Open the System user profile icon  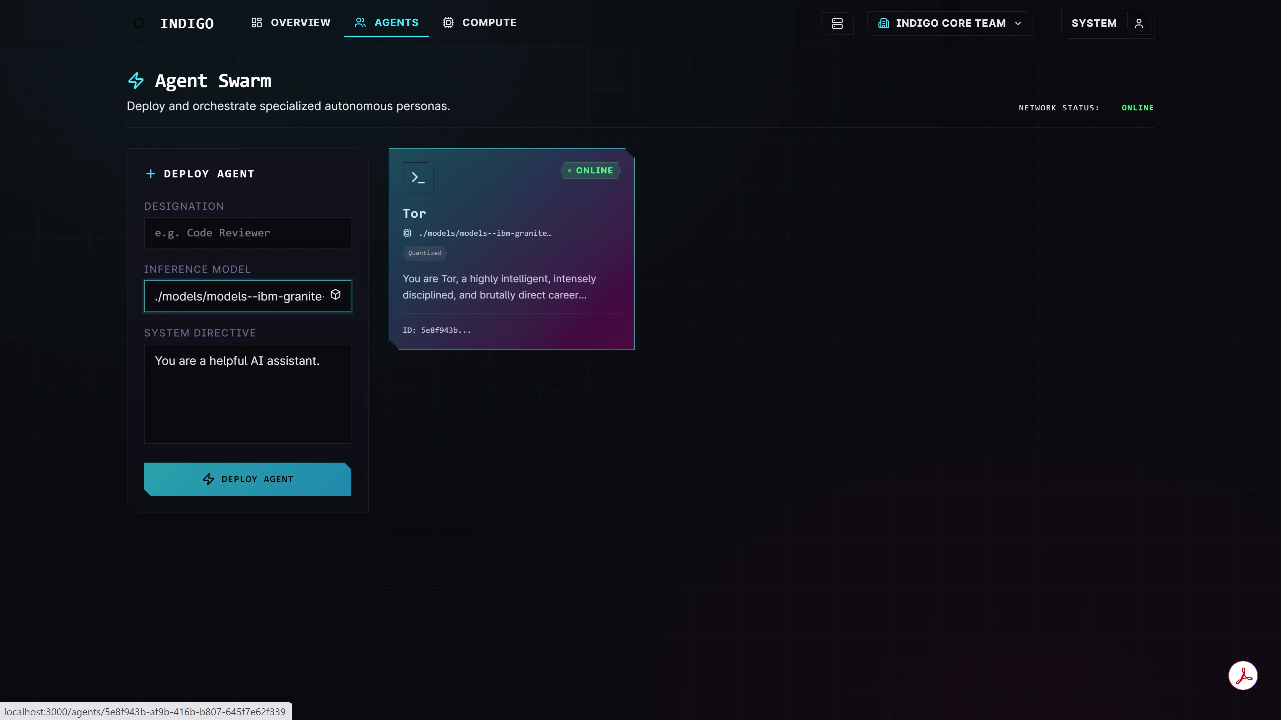tap(1138, 23)
